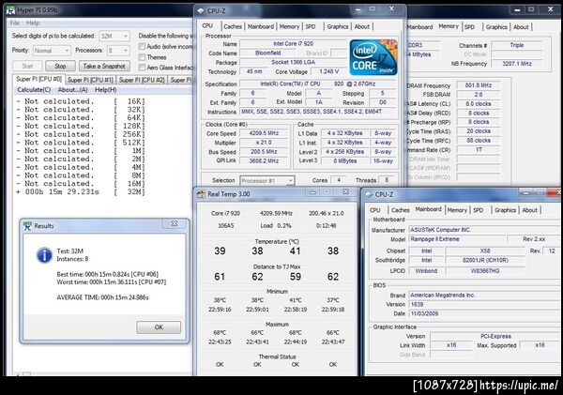
Task: Toggle the Themes checkbox
Action: coord(142,57)
